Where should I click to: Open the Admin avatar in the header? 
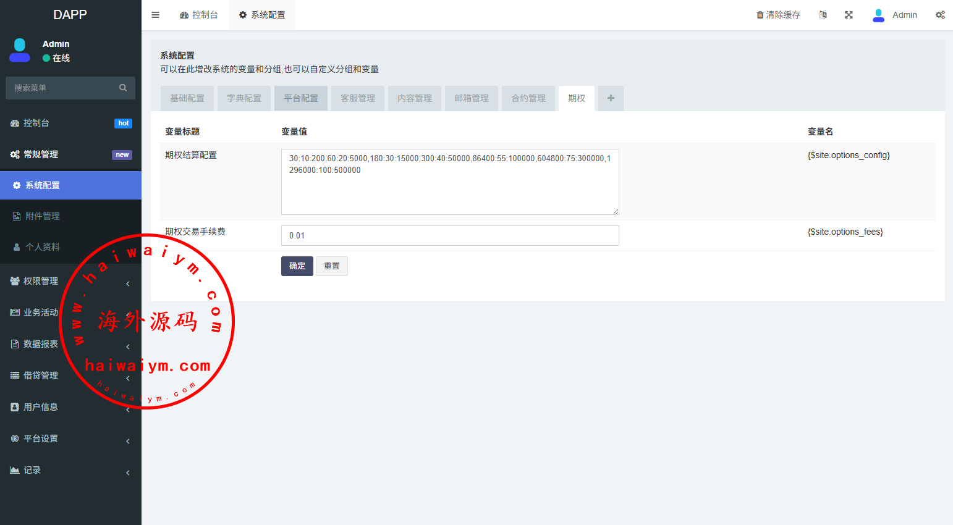pyautogui.click(x=878, y=15)
